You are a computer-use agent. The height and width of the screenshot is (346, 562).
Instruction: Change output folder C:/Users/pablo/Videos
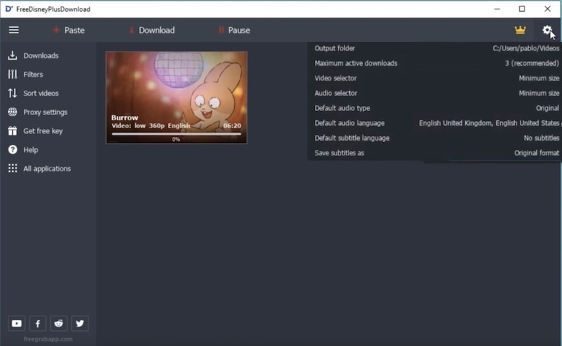(526, 48)
